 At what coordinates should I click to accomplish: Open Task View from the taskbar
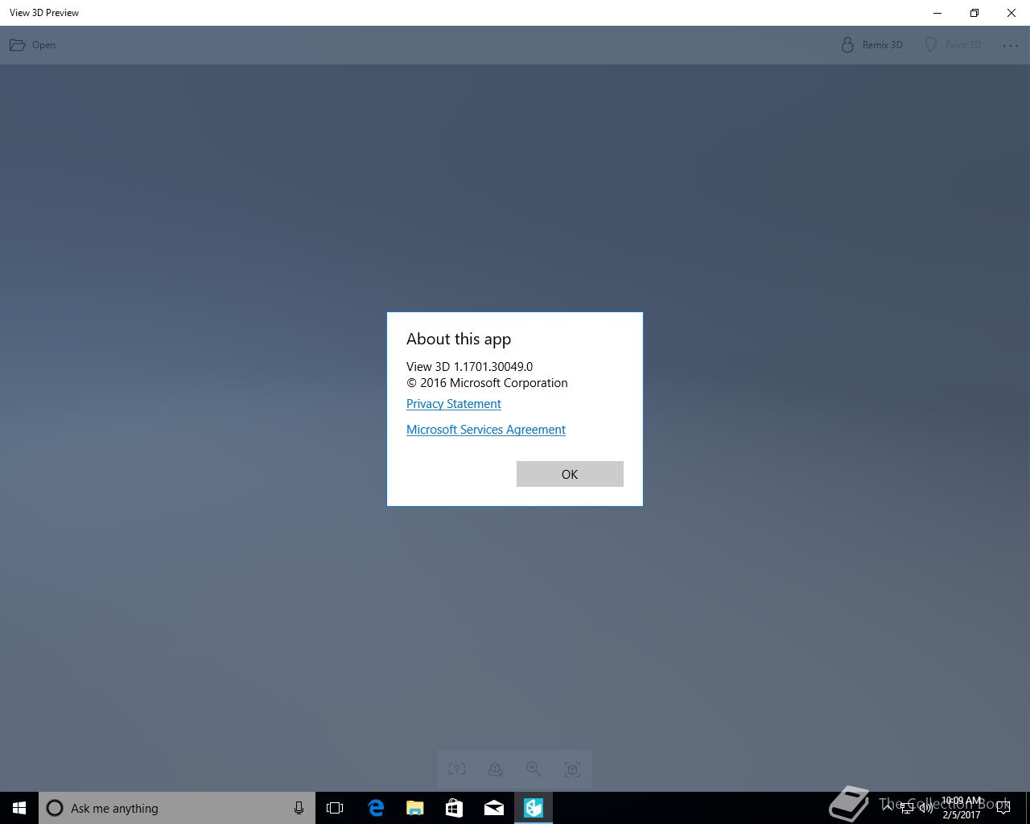335,808
